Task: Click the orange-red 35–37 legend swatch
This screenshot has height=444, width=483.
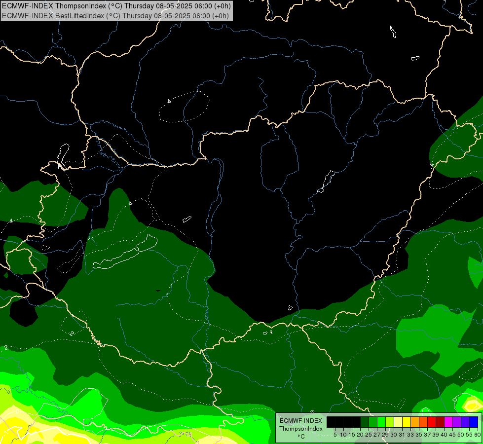Action: point(423,422)
